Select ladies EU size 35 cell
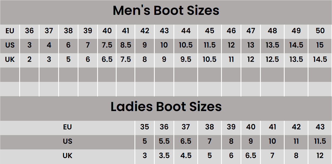 (x=145, y=127)
